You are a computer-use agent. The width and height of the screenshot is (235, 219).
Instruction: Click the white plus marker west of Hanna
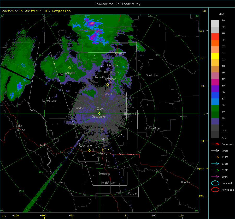[x=148, y=105]
